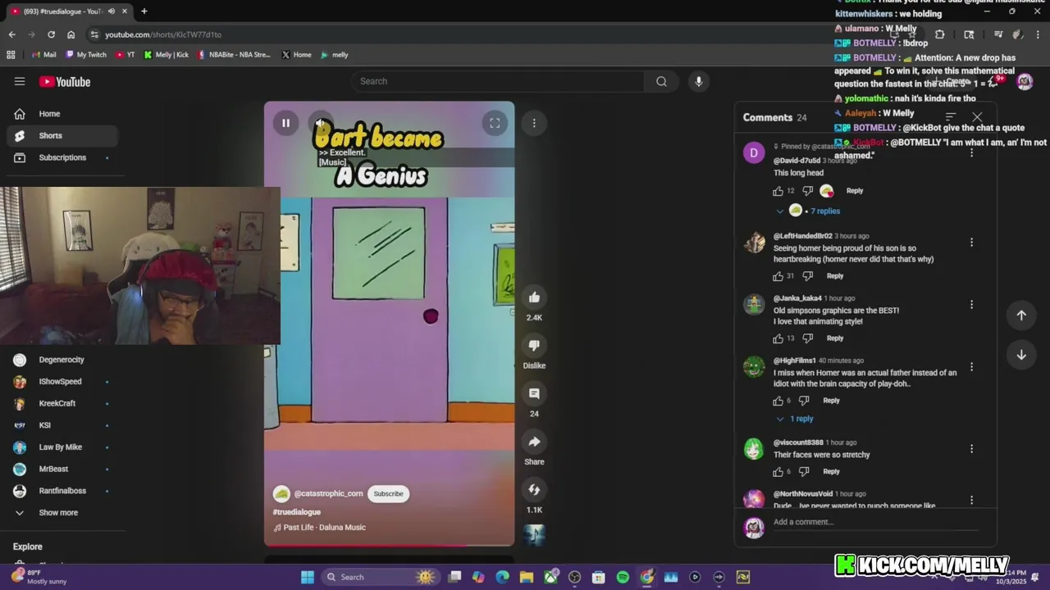Mute the Short using volume icon
Screen dimensions: 1050x590
pyautogui.click(x=321, y=123)
